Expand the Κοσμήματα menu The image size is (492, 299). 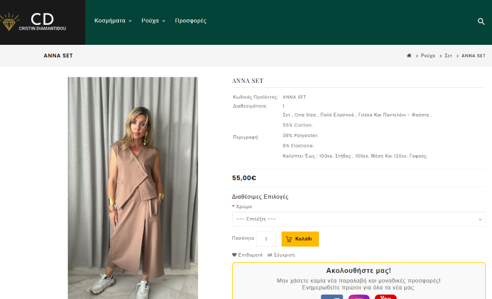113,21
